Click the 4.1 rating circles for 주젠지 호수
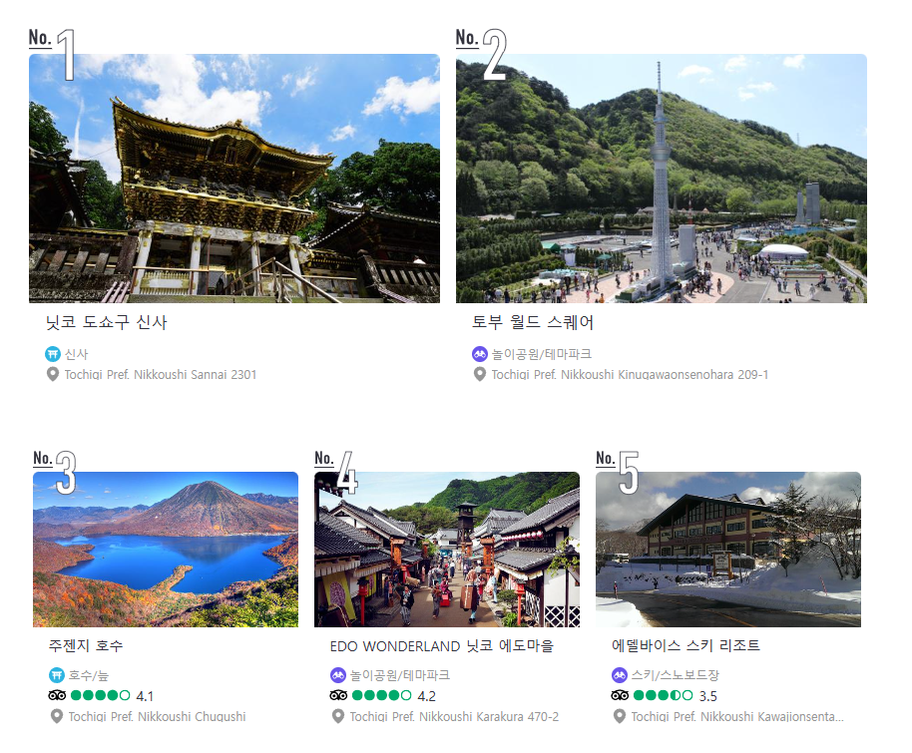The height and width of the screenshot is (753, 912). point(100,695)
